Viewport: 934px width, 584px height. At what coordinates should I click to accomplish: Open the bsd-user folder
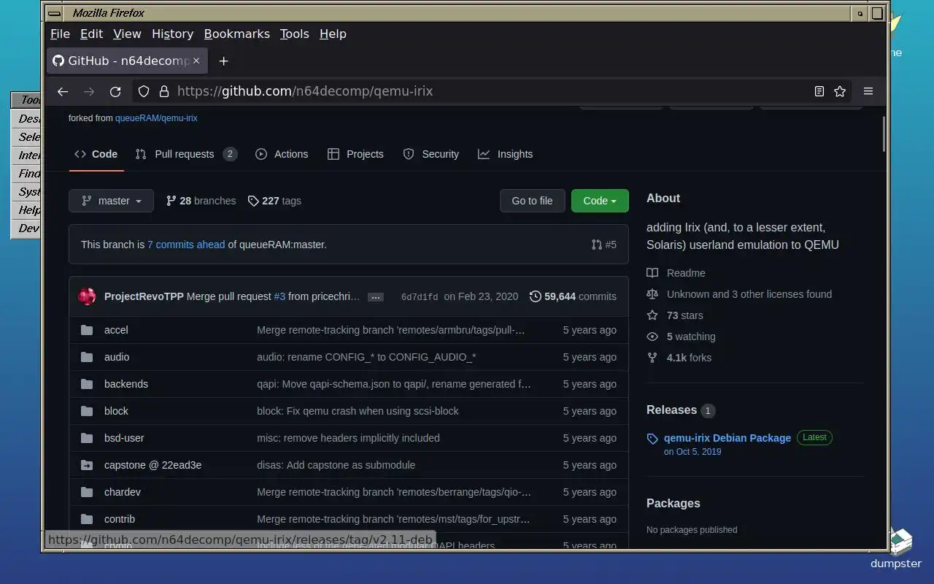[x=124, y=438]
